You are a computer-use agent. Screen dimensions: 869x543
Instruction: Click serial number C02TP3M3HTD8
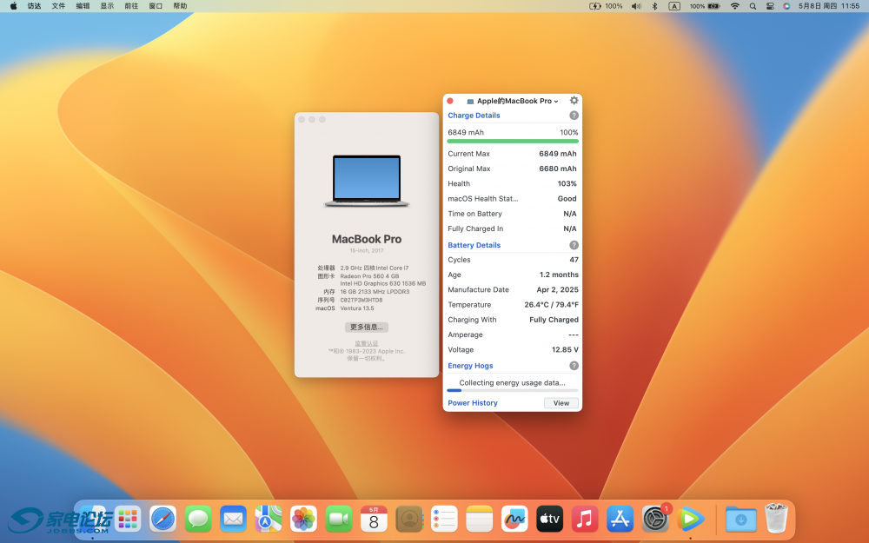click(362, 300)
